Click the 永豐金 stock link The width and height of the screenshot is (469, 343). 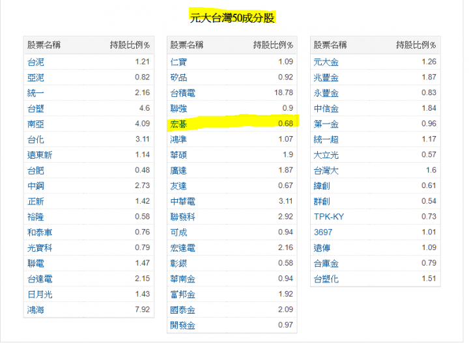[326, 93]
